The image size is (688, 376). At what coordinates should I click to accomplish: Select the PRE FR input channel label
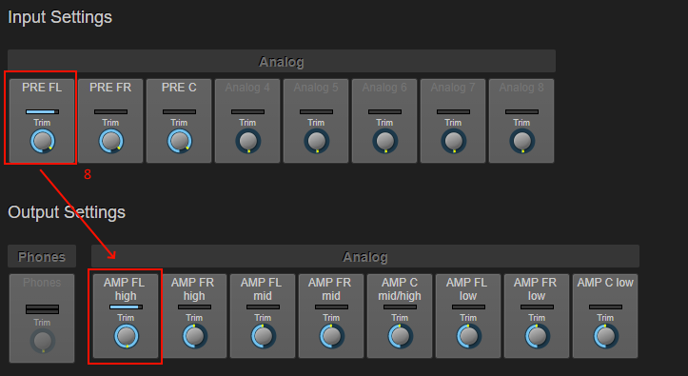tap(110, 88)
